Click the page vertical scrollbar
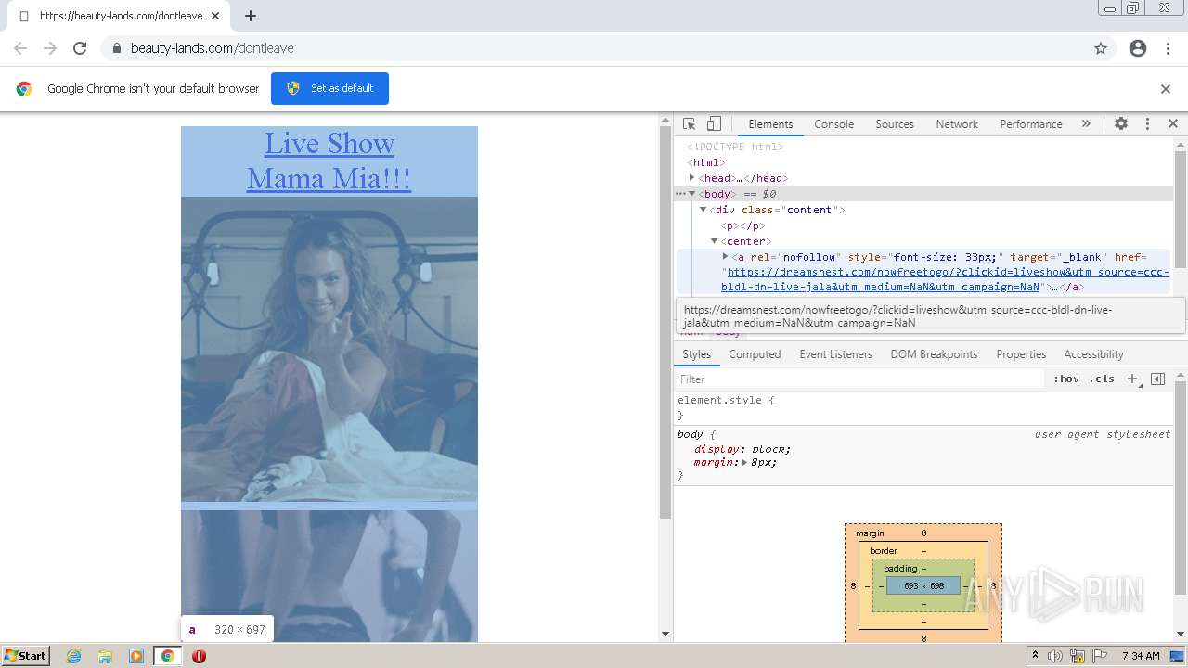This screenshot has height=668, width=1188. (x=665, y=322)
